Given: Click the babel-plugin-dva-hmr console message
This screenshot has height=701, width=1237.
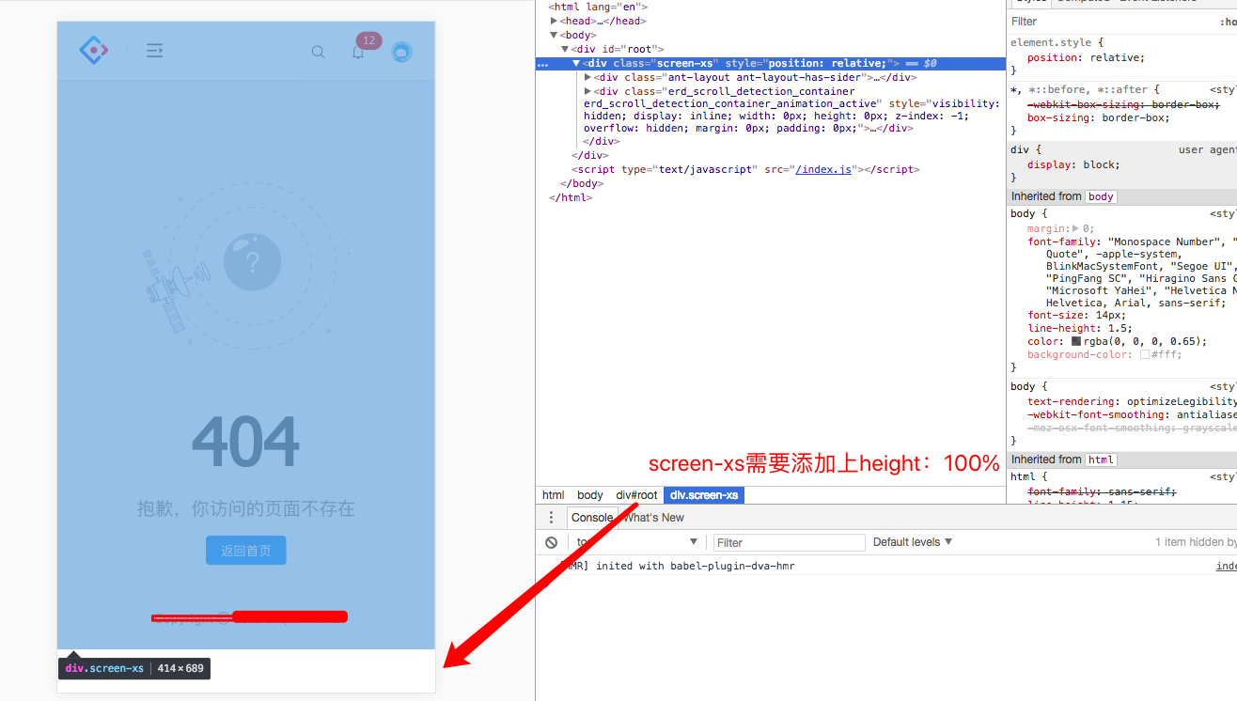Looking at the screenshot, I should click(x=679, y=567).
